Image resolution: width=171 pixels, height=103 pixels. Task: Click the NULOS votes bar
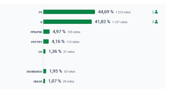point(44,81)
